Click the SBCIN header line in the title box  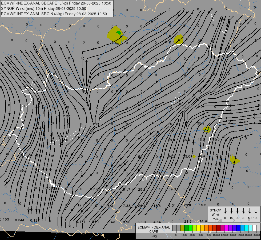[54, 14]
